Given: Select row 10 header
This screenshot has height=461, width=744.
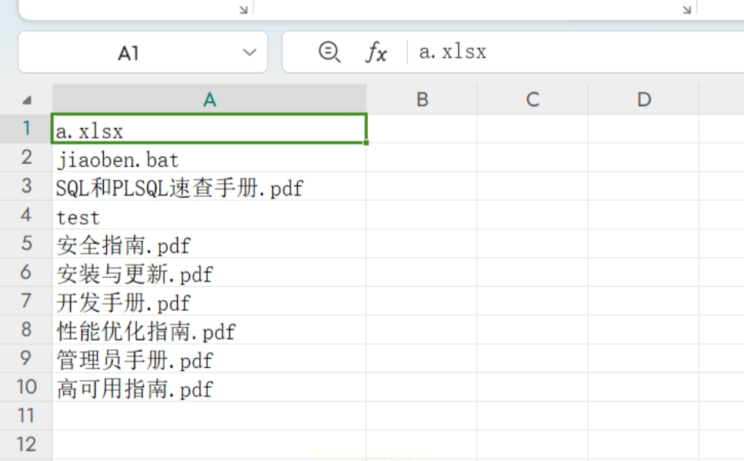Looking at the screenshot, I should click(26, 387).
